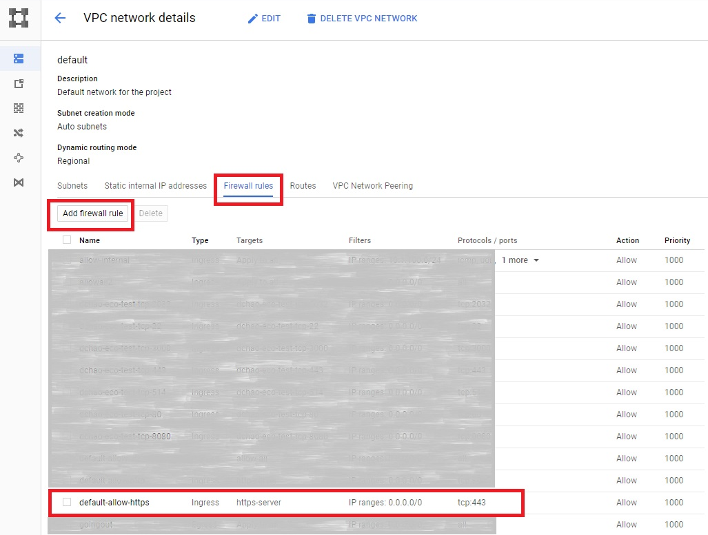
Task: Click 'Regional' routing mode value
Action: [x=73, y=161]
